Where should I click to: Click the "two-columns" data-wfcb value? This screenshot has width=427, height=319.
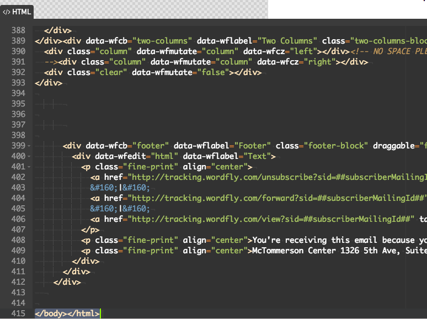(162, 41)
